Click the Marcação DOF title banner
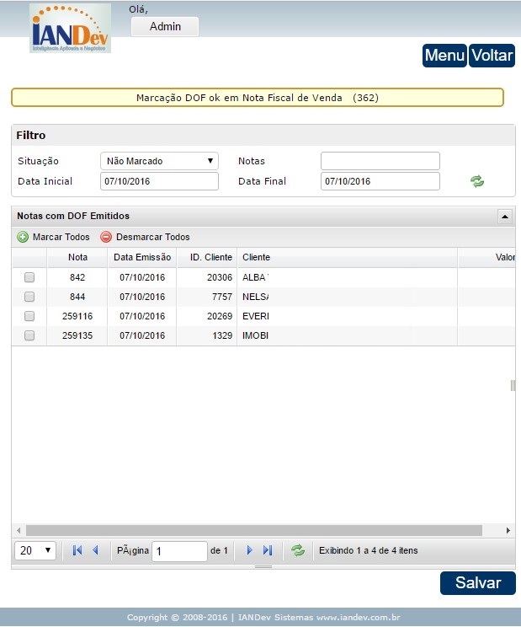This screenshot has width=521, height=627. (258, 98)
